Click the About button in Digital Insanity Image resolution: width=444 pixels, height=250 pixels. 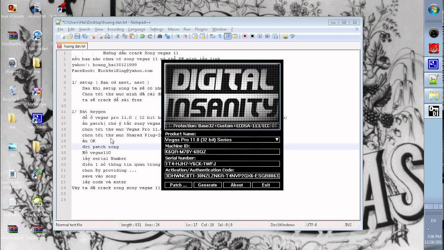[x=237, y=185]
